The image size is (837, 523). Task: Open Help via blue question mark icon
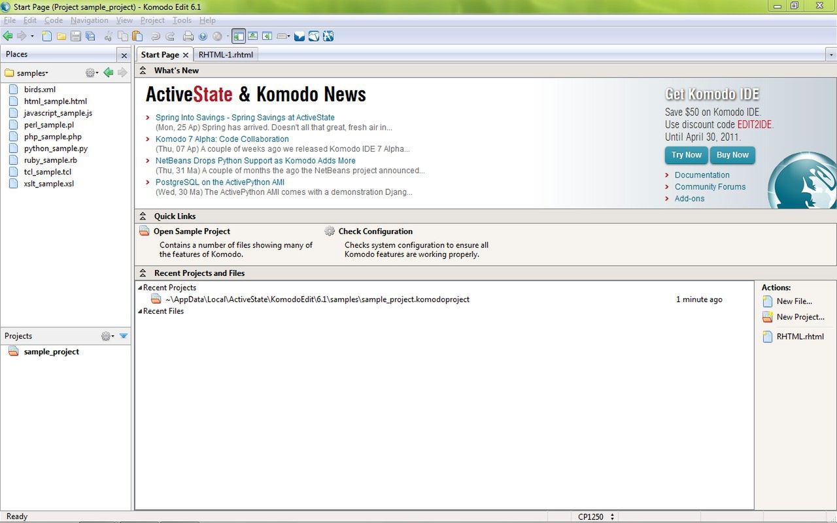click(203, 36)
